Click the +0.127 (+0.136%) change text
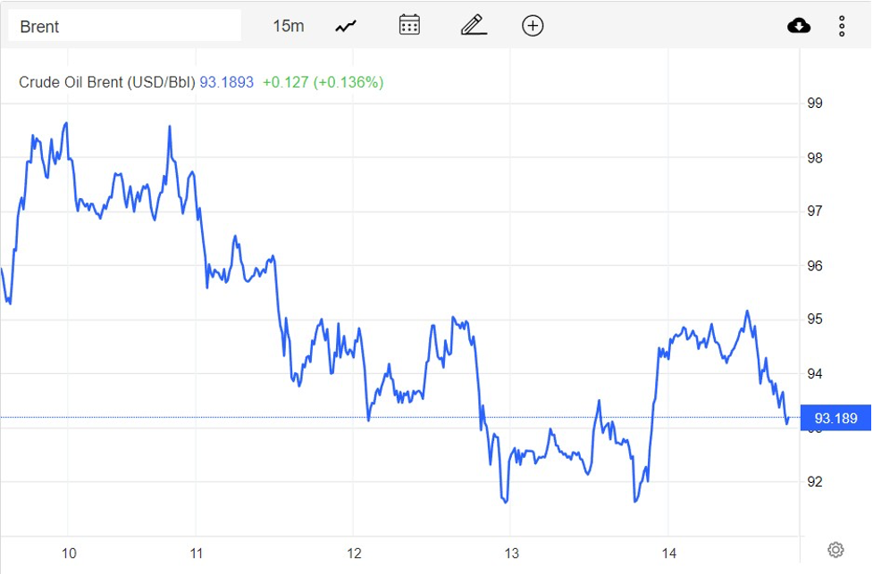Screen dimensions: 873x574 point(323,82)
